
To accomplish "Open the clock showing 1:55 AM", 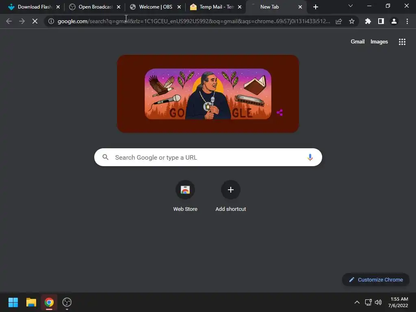I will (398, 302).
